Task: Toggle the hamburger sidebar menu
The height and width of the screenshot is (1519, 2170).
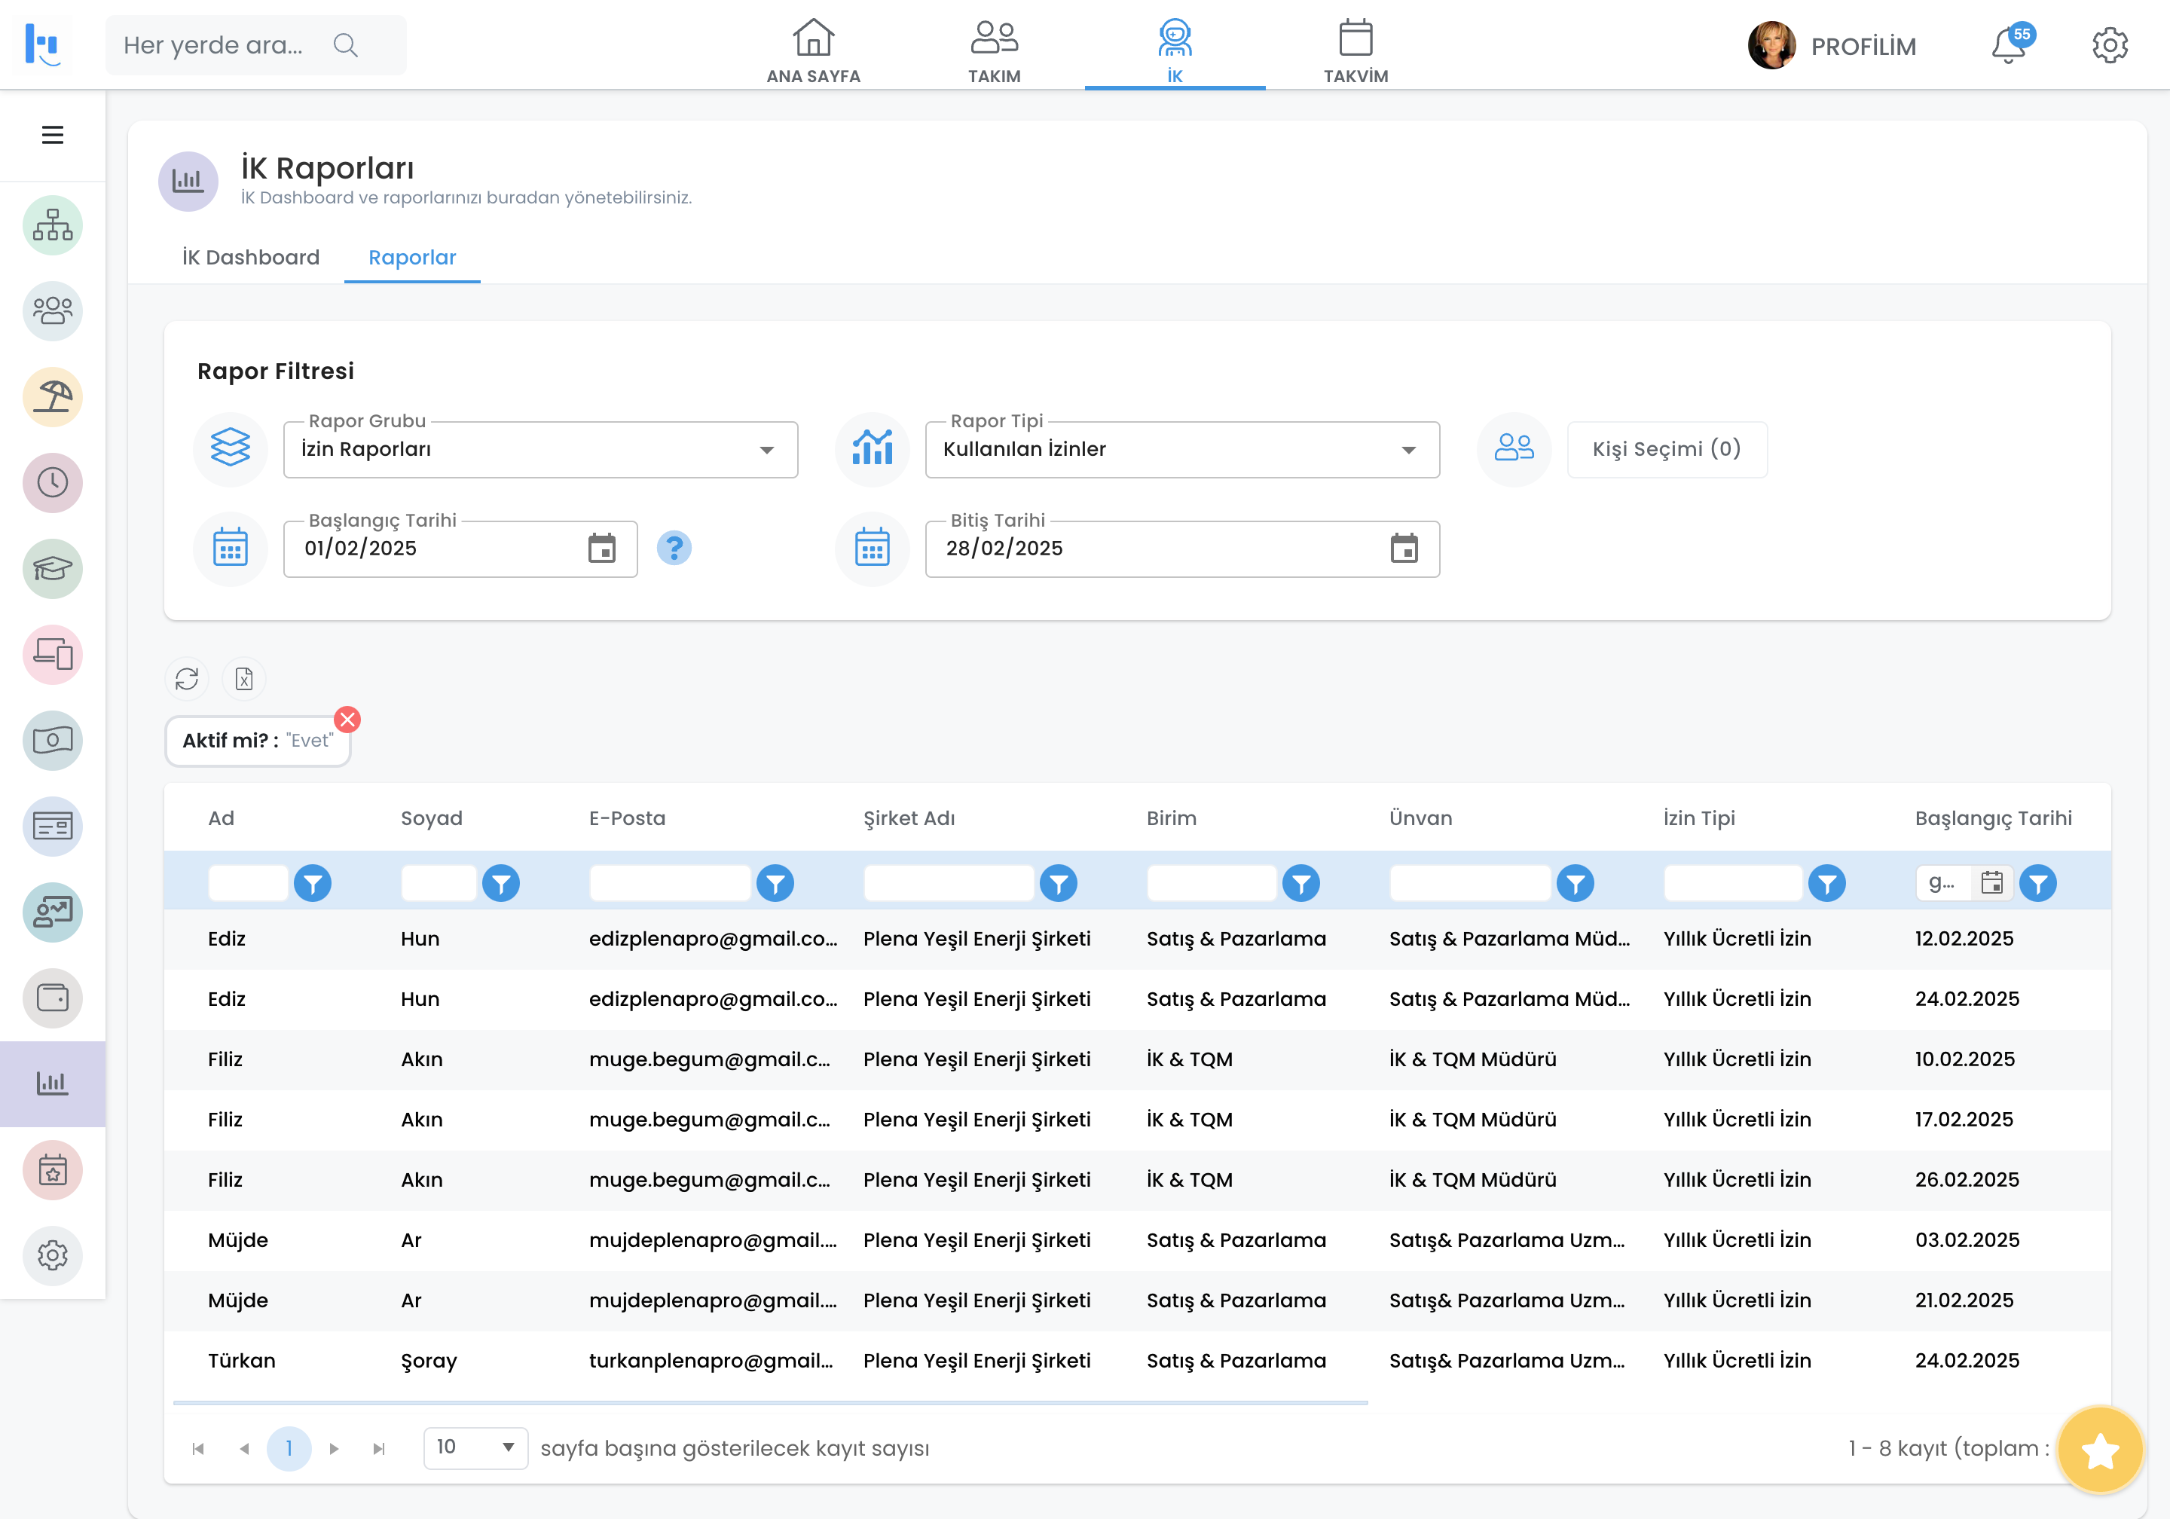Action: coord(53,135)
